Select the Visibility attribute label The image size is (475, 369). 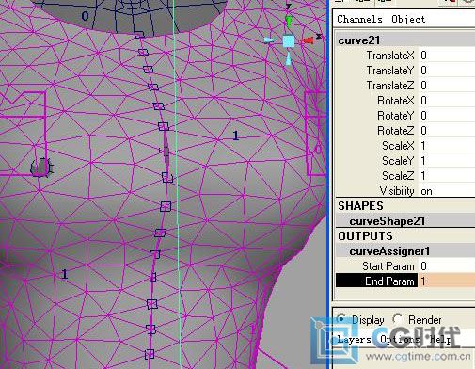(397, 191)
